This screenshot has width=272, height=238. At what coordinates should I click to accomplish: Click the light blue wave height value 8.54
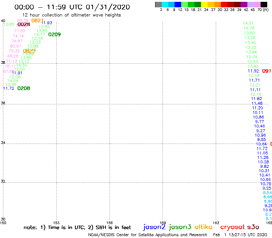tap(267, 193)
